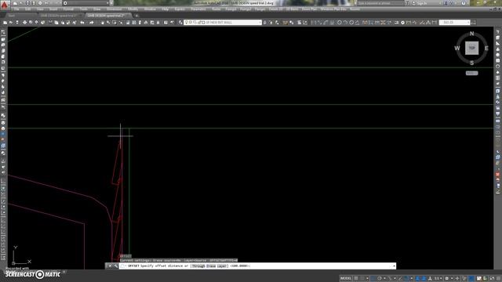Switch to the Start tab
Viewport: 502px width, 282px height.
(12, 16)
